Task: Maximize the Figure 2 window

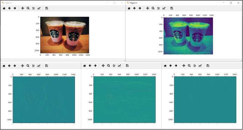Action: tap(231, 3)
